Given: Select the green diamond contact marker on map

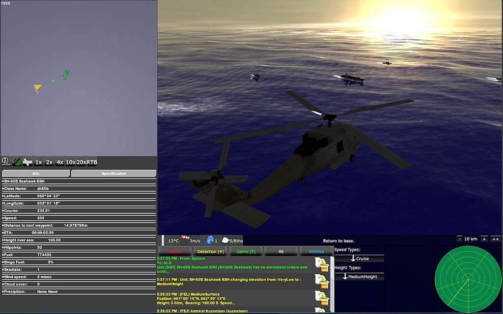Looking at the screenshot, I should [65, 76].
